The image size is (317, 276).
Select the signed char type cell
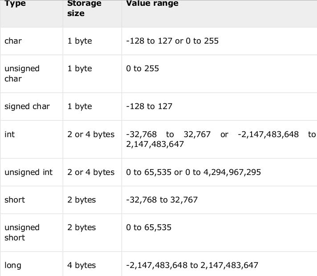[x=31, y=106]
